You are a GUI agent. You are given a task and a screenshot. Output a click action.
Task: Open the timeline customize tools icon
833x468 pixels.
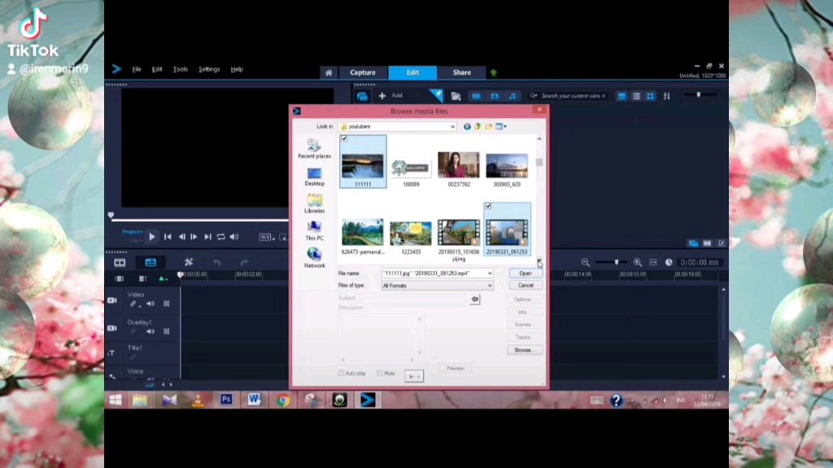[x=188, y=262]
